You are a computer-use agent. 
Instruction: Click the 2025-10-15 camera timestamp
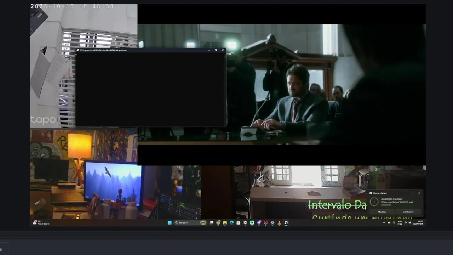tap(72, 6)
